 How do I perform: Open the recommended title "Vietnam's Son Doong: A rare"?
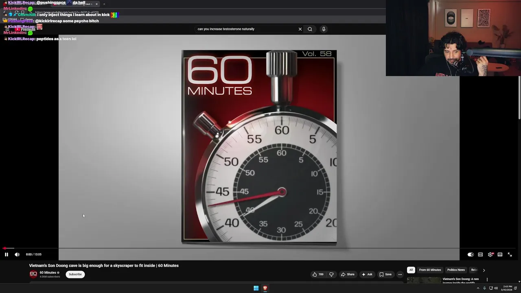(x=461, y=279)
